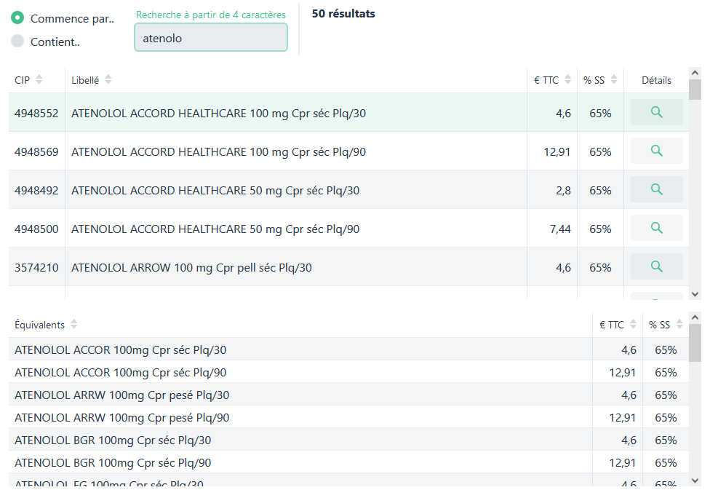This screenshot has width=710, height=498.
Task: Select the "Commence par.." radio option
Action: coord(18,18)
